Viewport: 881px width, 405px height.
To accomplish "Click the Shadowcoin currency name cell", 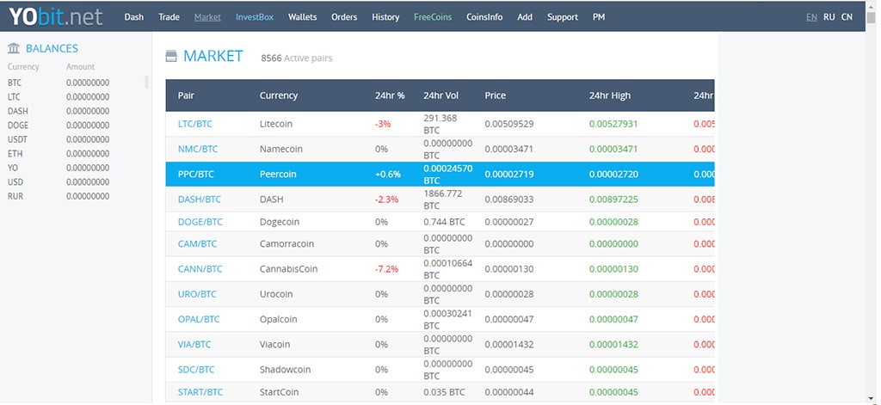I will (285, 370).
